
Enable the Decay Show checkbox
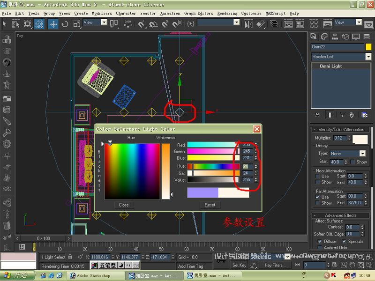coord(352,162)
